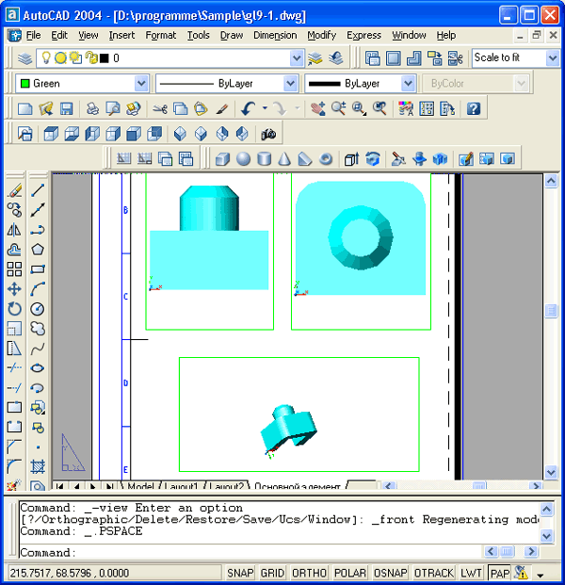
Task: Open the ByLayer linetype dropdown
Action: [x=288, y=84]
